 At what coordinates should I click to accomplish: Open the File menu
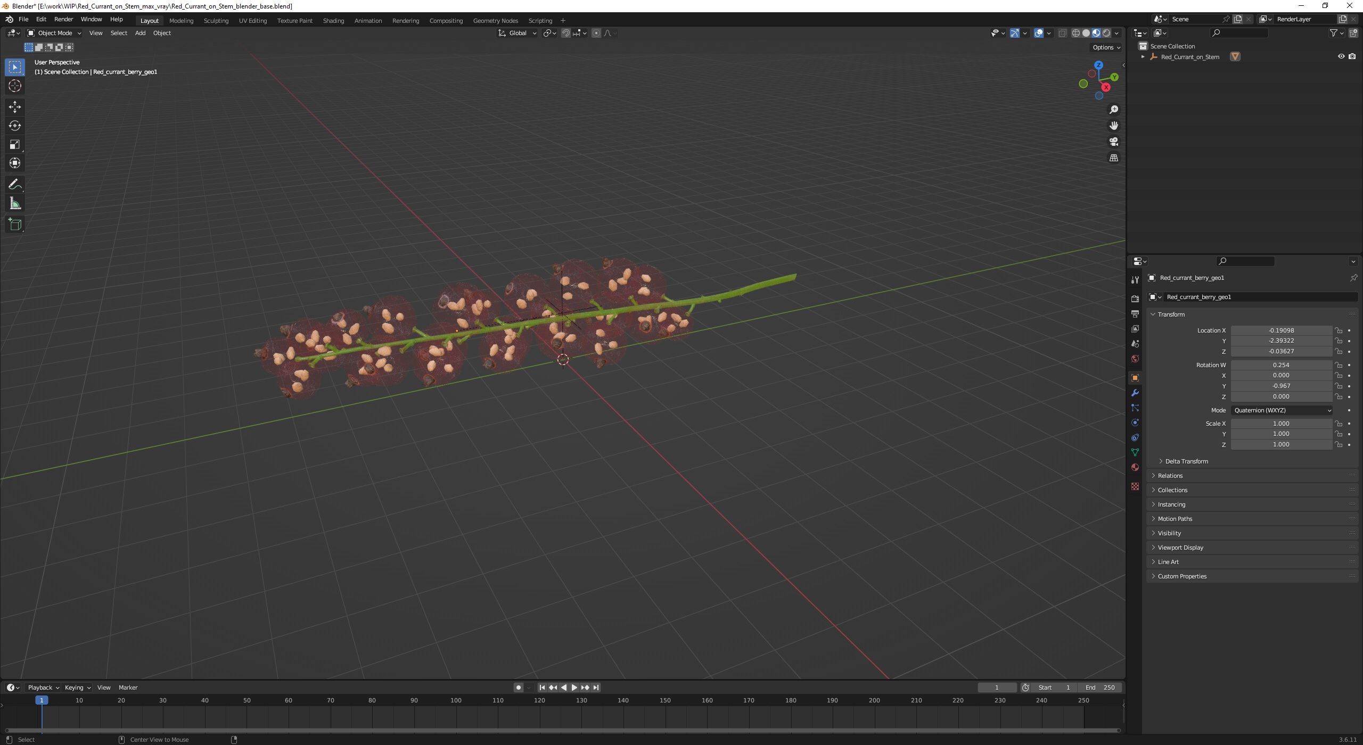23,19
